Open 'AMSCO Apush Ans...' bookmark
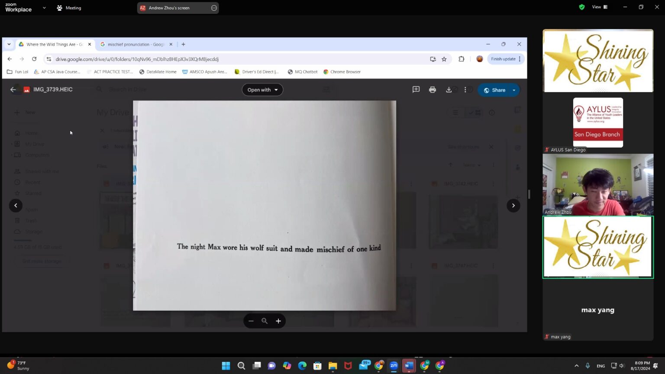The width and height of the screenshot is (665, 374). tap(205, 72)
